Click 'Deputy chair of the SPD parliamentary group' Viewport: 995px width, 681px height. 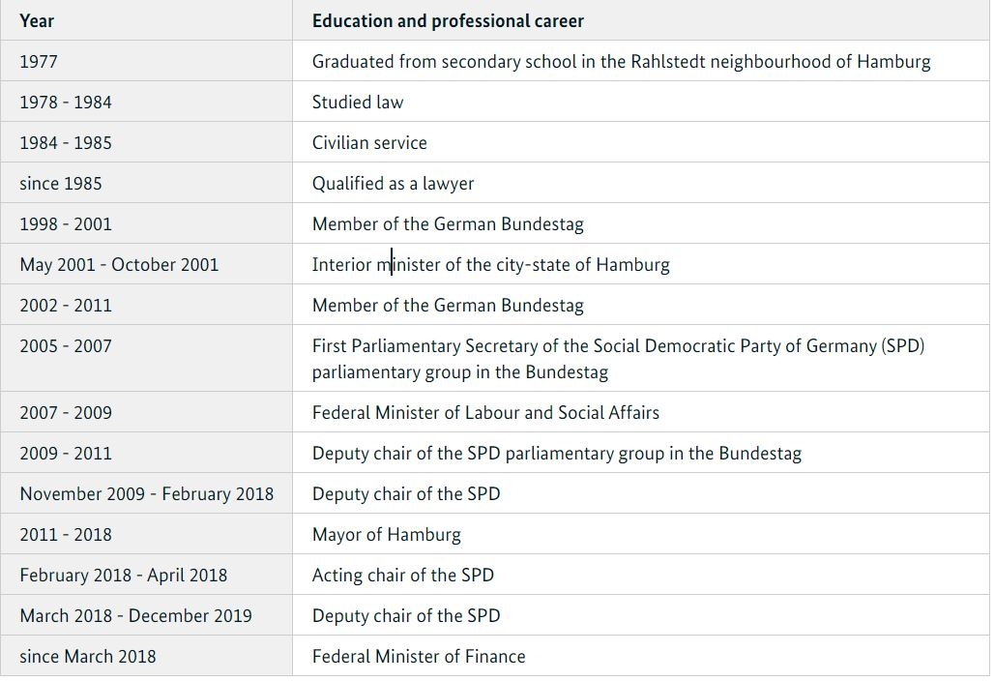pos(556,454)
